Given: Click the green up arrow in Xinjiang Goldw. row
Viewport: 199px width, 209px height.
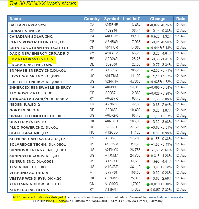Looking at the screenshot, I should pos(148,184).
